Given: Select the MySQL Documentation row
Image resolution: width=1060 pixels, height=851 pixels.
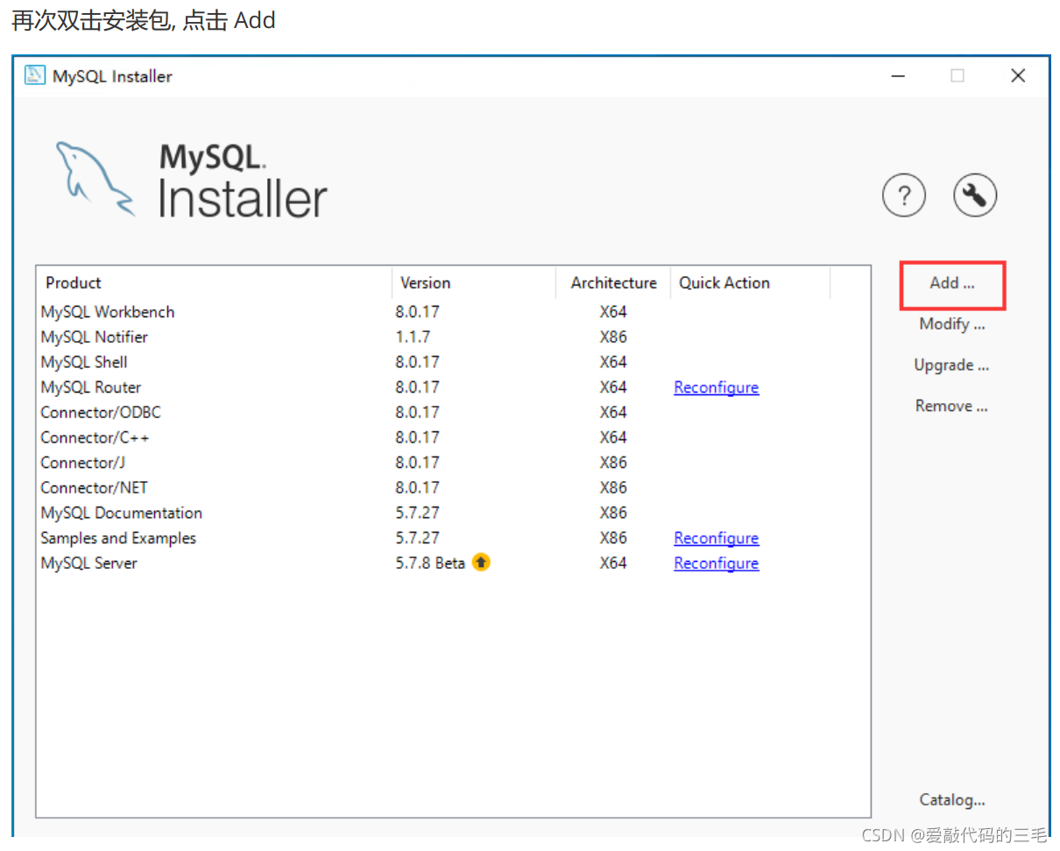Looking at the screenshot, I should tap(453, 513).
